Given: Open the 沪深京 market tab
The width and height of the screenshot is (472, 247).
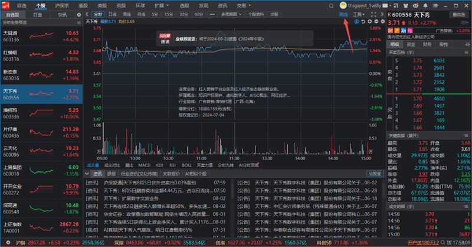Looking at the screenshot, I should [x=61, y=5].
